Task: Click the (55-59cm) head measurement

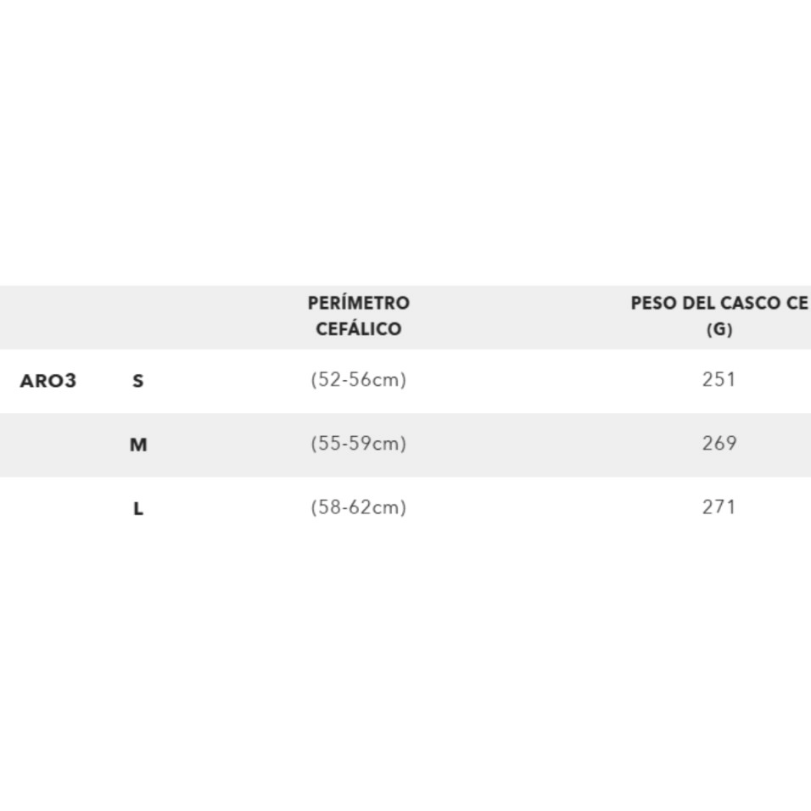Action: pyautogui.click(x=358, y=444)
